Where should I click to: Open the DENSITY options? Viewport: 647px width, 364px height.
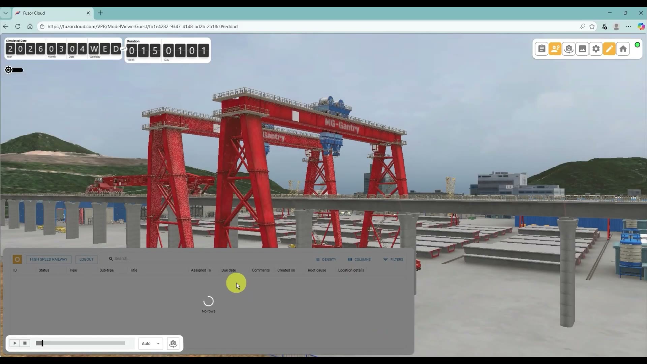326,260
